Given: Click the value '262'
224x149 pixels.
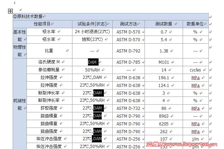Looking at the screenshot, I should click(164, 131).
